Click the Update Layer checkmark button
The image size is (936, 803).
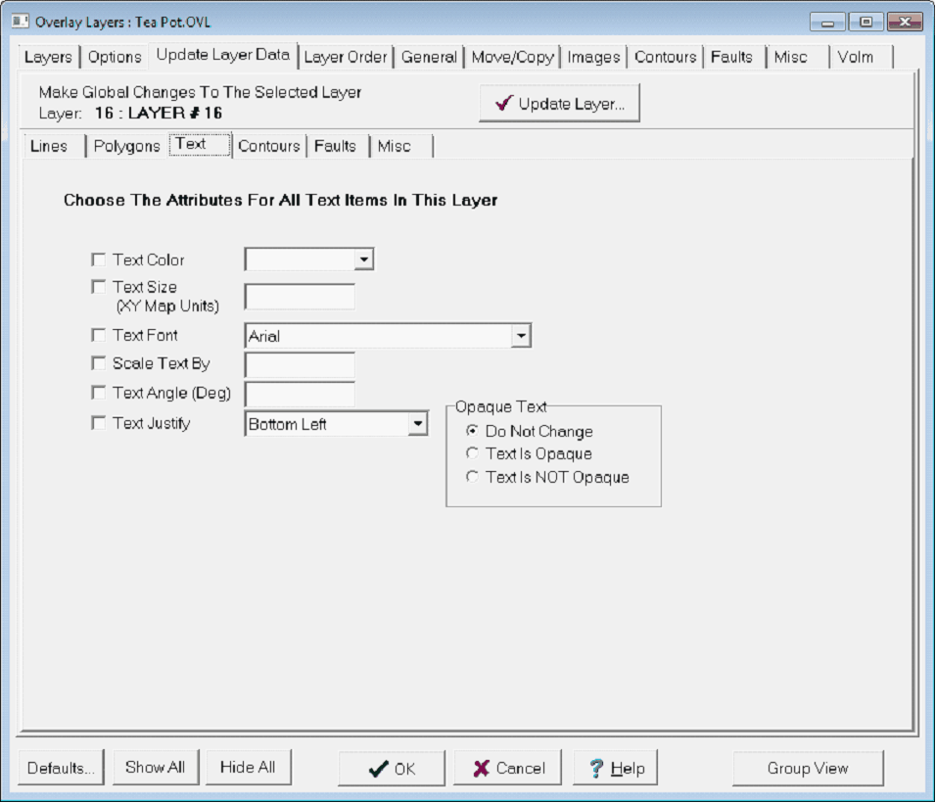559,104
